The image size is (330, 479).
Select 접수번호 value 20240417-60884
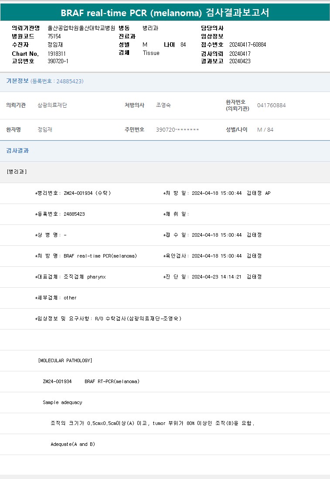(247, 45)
